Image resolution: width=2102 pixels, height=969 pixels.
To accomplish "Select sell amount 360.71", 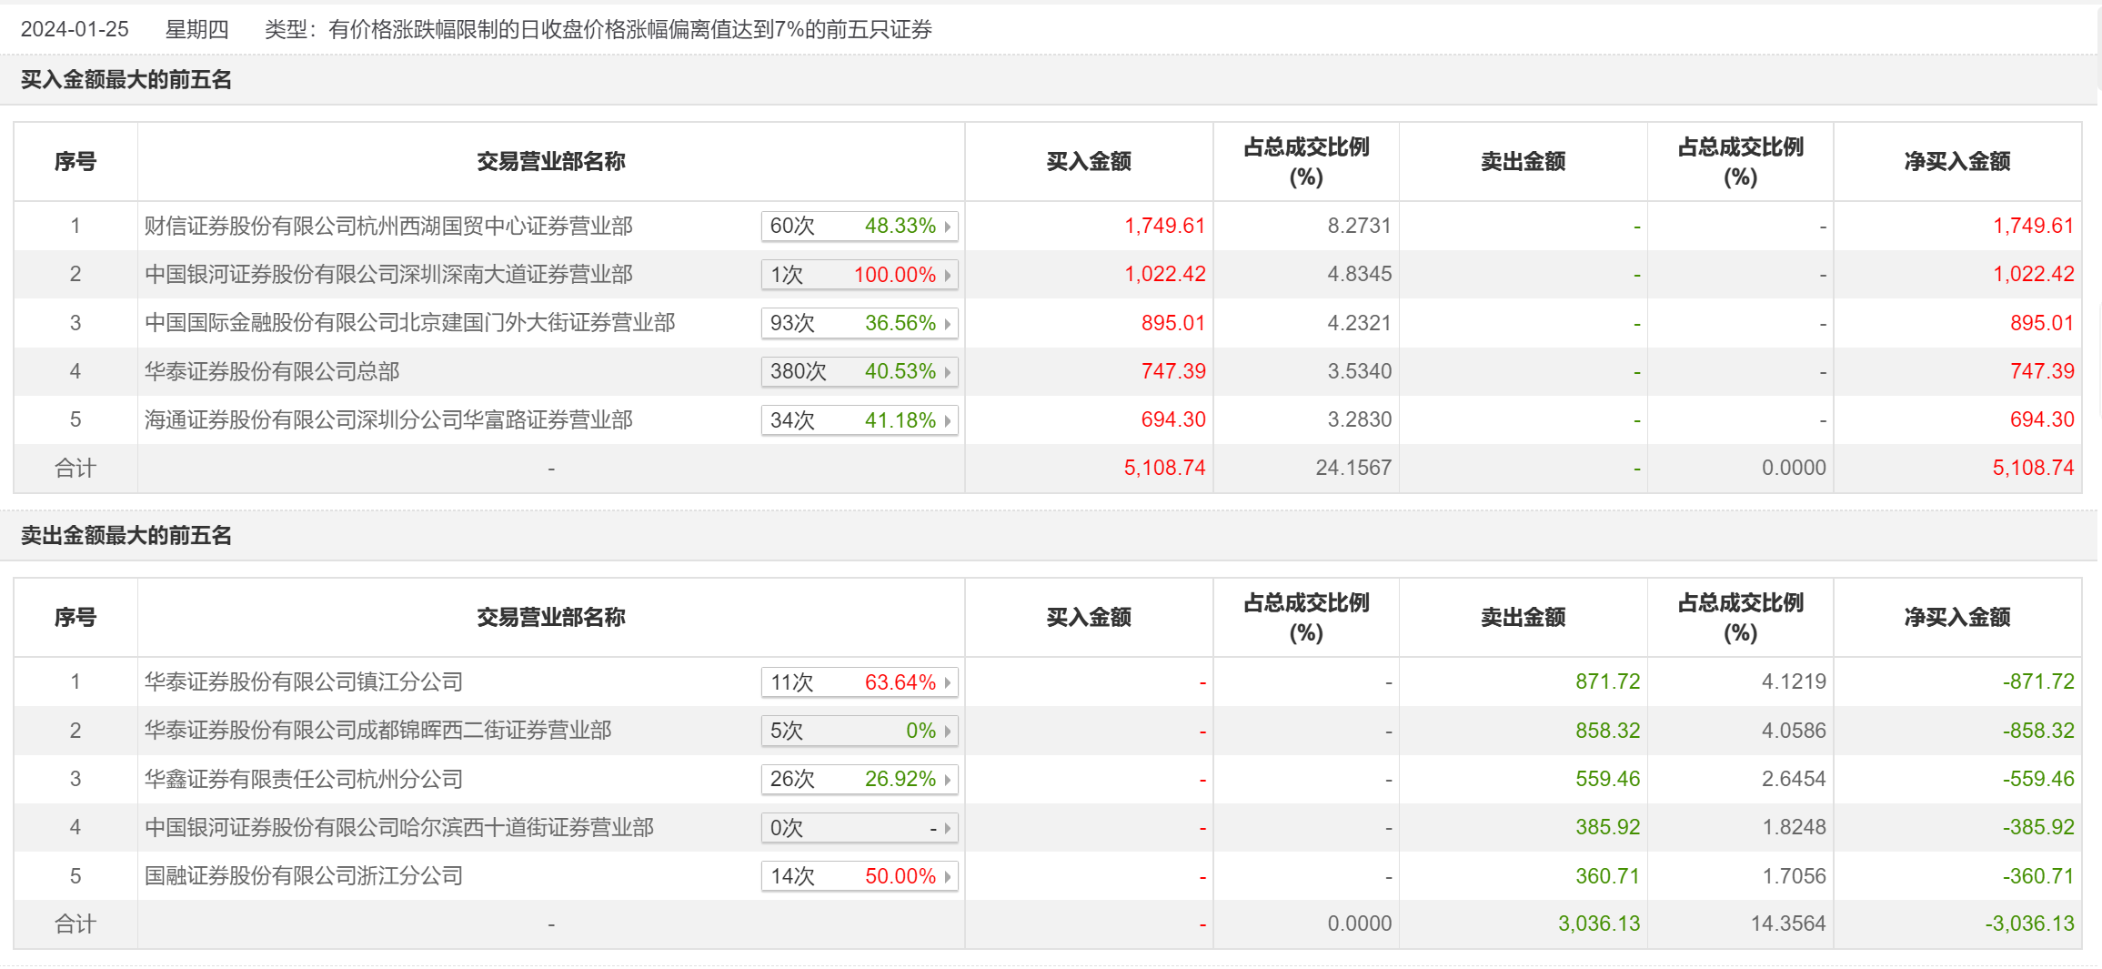I will pos(1608,876).
